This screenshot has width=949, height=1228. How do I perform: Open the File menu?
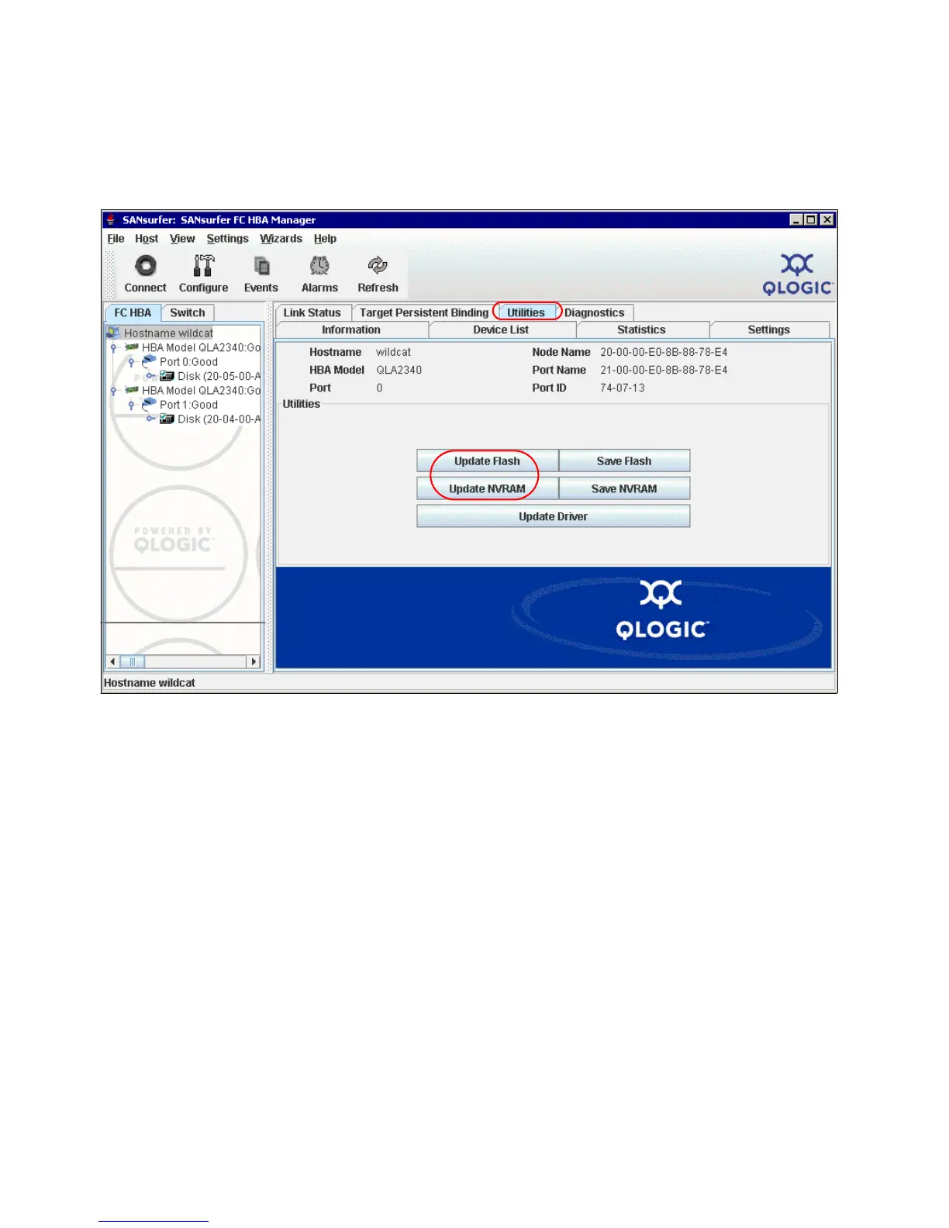(116, 239)
